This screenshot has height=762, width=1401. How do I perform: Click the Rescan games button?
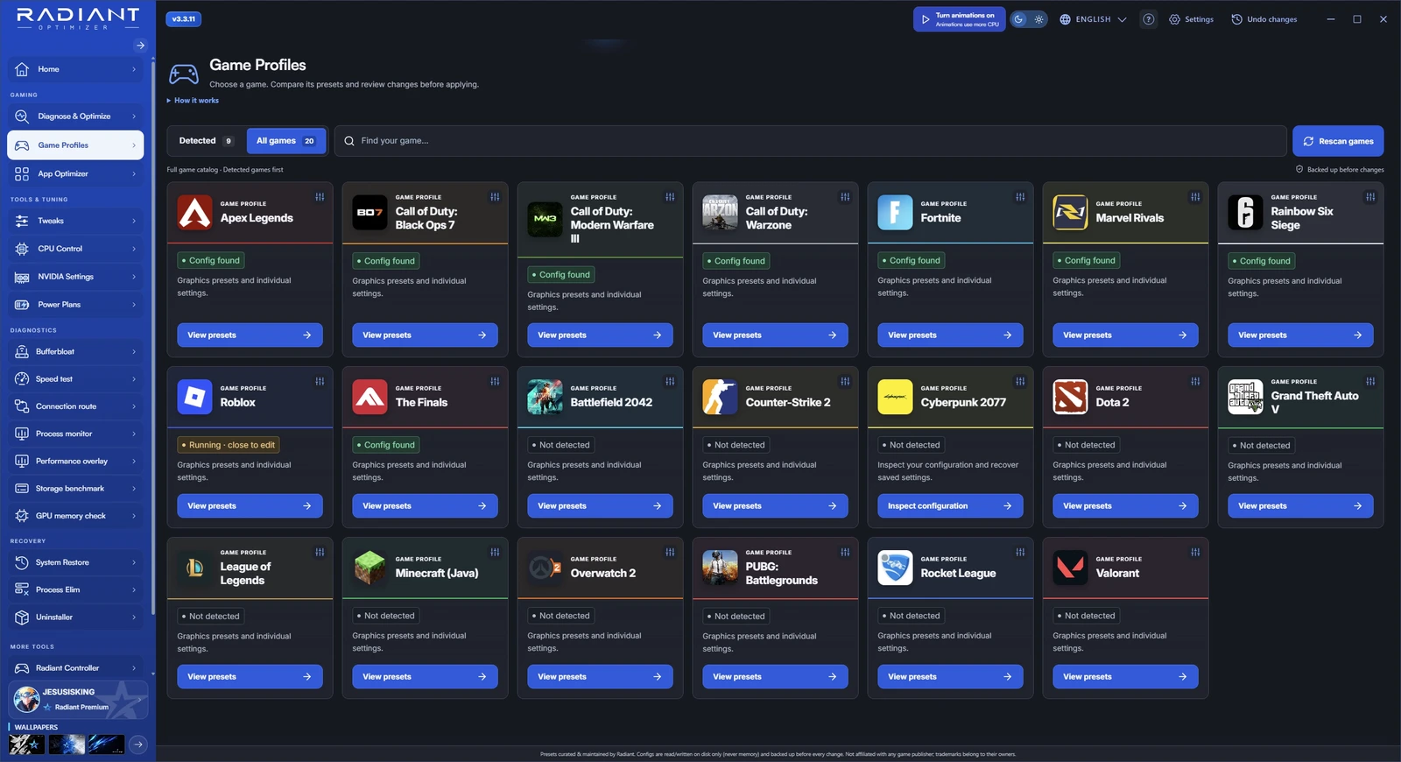pos(1338,141)
